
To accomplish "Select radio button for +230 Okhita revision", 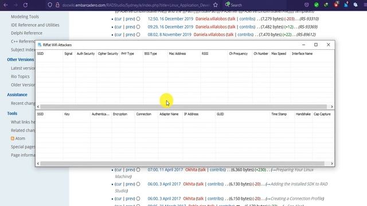I will [x=138, y=170].
